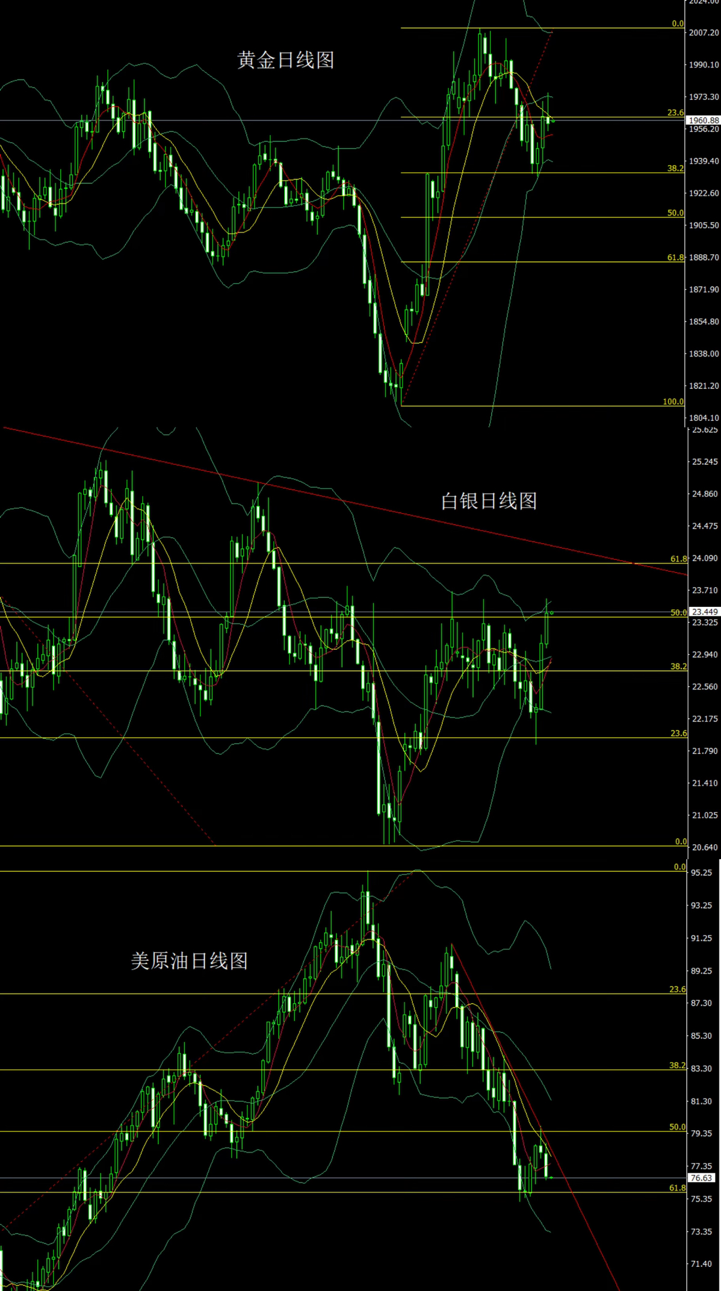Click the gold chart 100.0 Fibonacci label

tap(673, 402)
